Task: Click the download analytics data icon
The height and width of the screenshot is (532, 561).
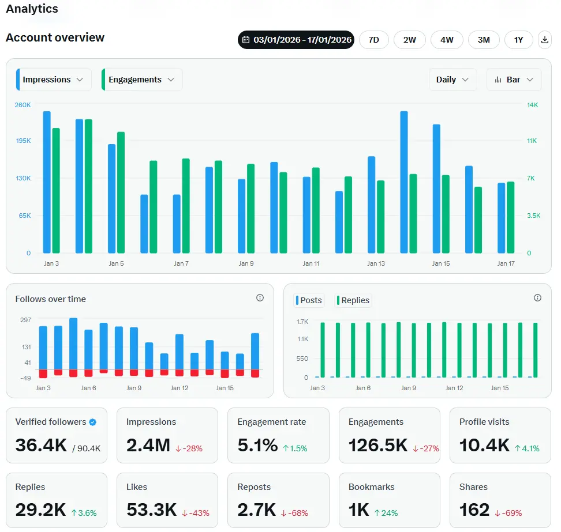Action: [545, 40]
